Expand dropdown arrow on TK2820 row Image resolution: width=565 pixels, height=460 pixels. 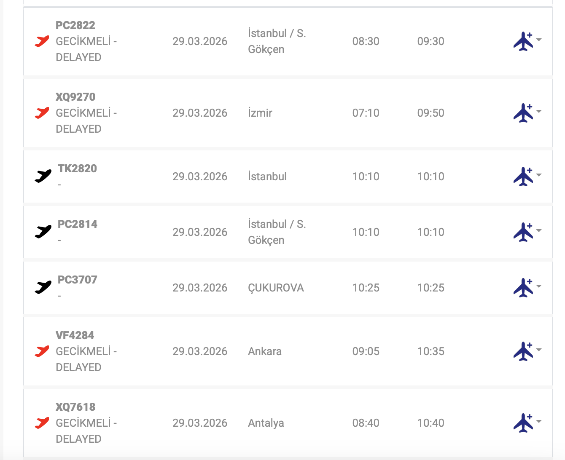click(539, 175)
